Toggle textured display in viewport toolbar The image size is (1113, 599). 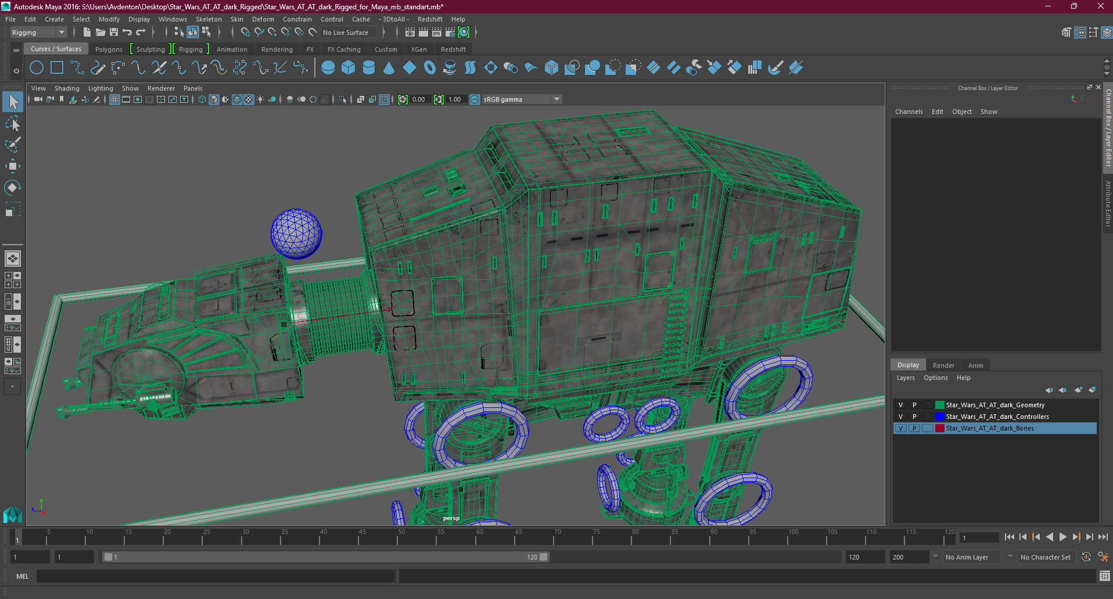249,99
